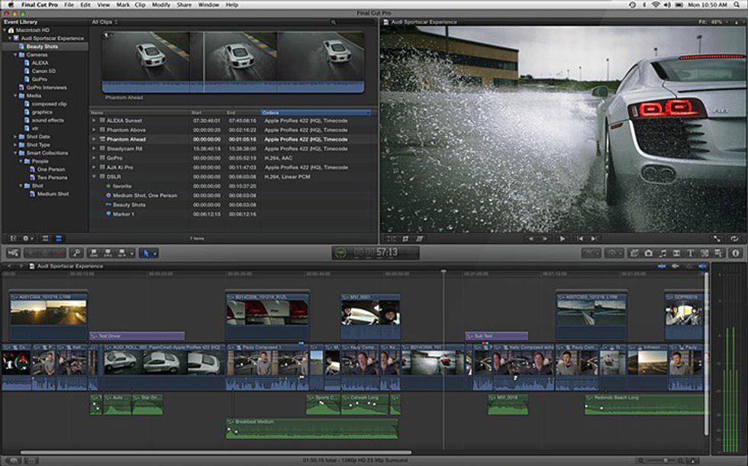Select the arrow Select tool in toolbar
Screen dimensions: 748x466
coord(145,253)
